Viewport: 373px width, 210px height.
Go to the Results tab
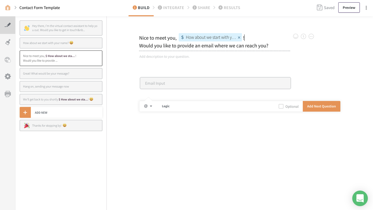tap(229, 8)
